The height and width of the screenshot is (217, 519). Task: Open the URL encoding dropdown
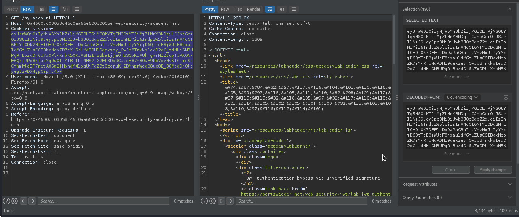tap(461, 97)
